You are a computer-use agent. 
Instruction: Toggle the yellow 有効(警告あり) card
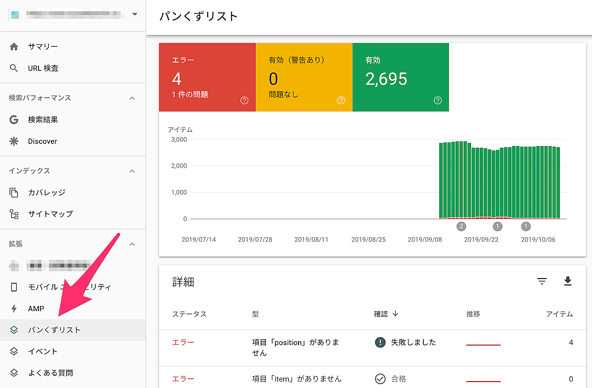pyautogui.click(x=304, y=77)
